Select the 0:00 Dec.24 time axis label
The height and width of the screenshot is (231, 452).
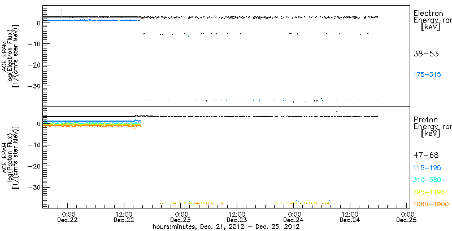[x=293, y=217]
